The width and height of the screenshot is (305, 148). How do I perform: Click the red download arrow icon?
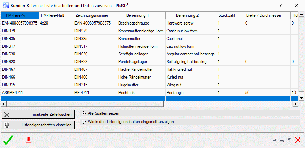(x=28, y=140)
